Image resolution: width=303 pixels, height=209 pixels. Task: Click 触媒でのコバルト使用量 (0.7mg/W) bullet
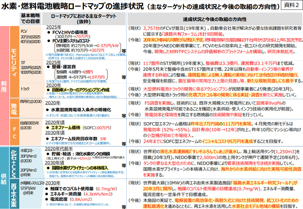point(81,189)
